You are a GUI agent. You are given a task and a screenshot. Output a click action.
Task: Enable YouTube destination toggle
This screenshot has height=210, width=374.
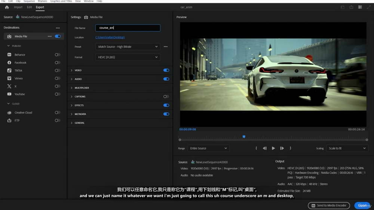(57, 94)
